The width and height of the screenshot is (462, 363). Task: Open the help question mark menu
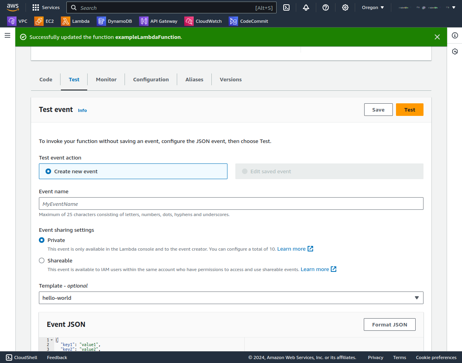[326, 8]
